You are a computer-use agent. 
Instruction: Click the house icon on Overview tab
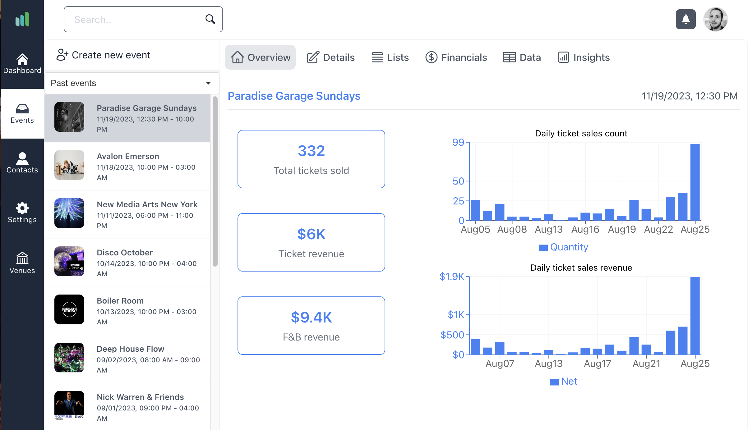coord(237,57)
